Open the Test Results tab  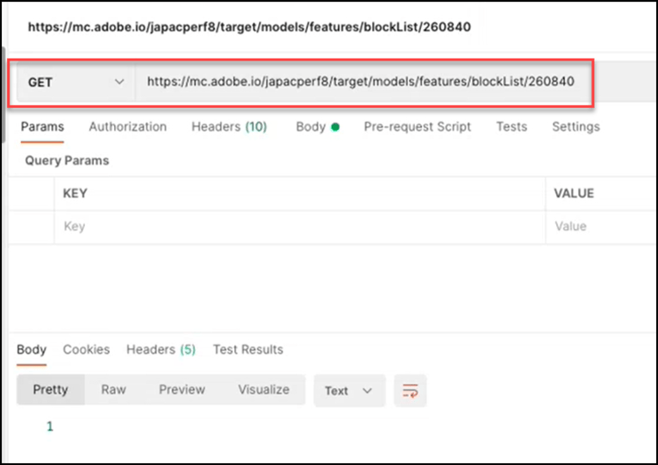(x=248, y=349)
